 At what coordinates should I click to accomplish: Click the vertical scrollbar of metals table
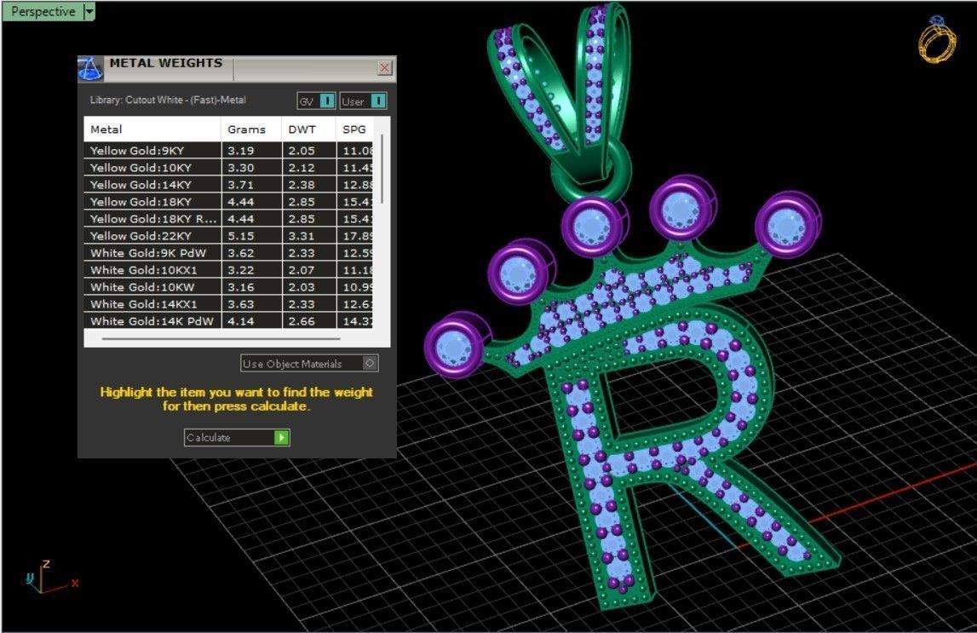(382, 168)
